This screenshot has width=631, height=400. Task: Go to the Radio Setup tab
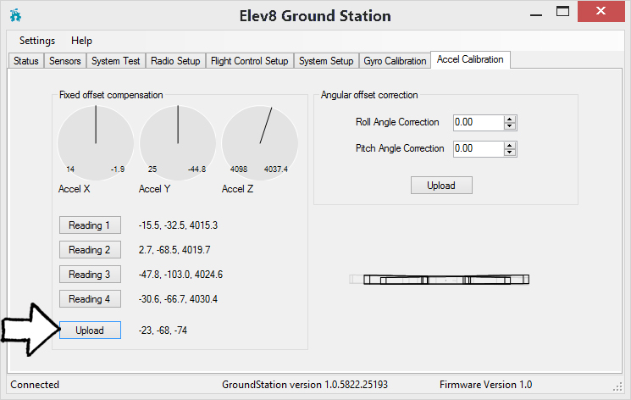coord(175,61)
